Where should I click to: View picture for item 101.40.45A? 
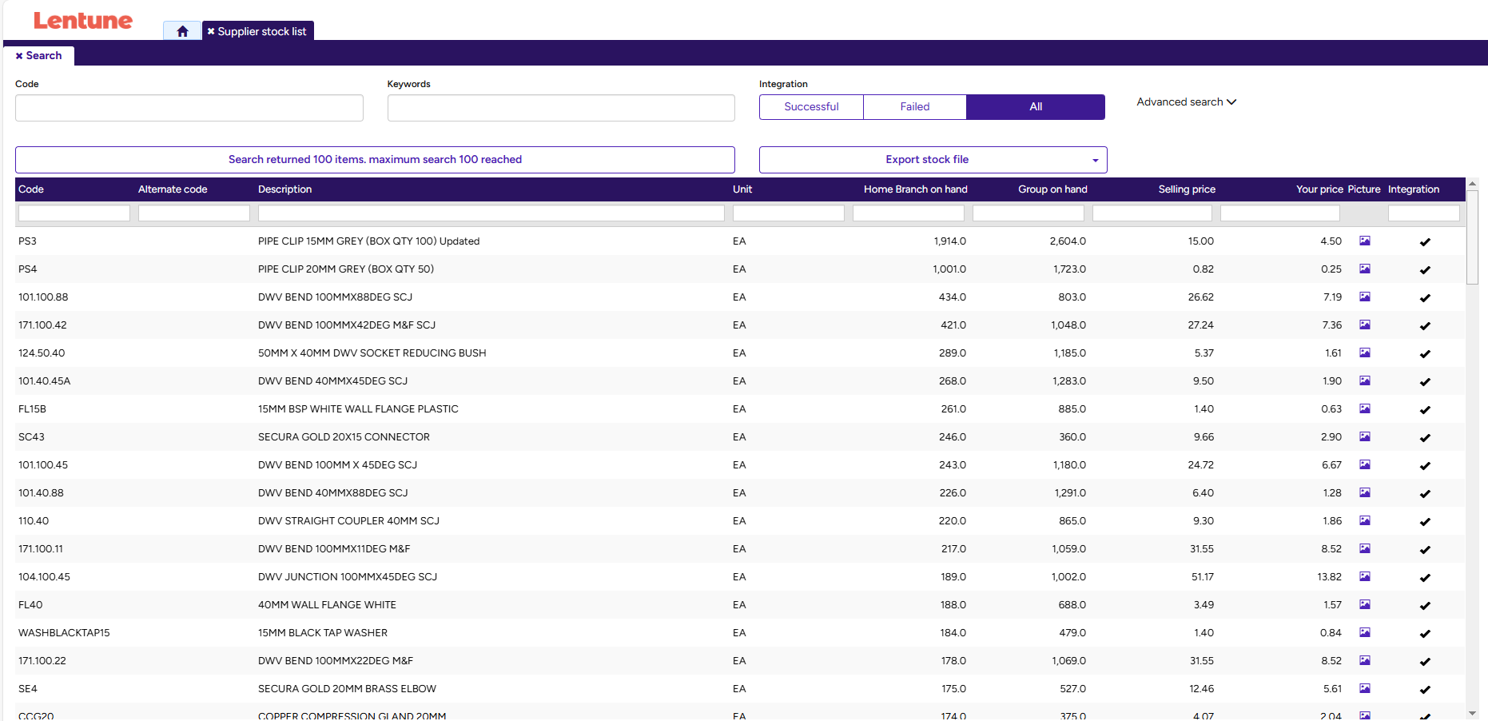click(1365, 380)
